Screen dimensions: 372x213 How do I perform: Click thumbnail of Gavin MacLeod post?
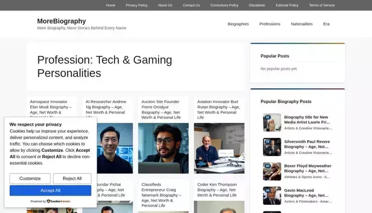(x=272, y=196)
